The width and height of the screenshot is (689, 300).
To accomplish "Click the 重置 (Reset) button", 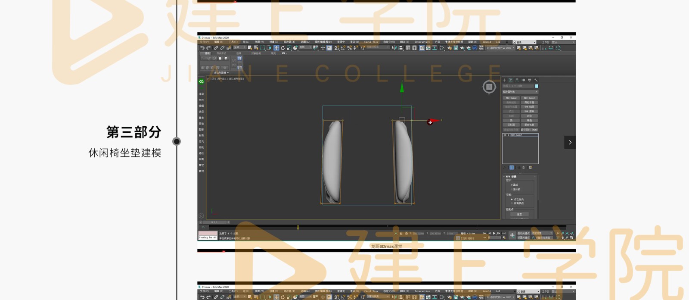I will pos(519,214).
